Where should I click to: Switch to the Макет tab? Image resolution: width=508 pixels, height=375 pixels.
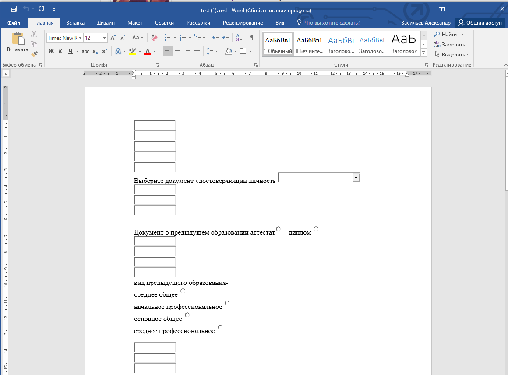coord(135,23)
